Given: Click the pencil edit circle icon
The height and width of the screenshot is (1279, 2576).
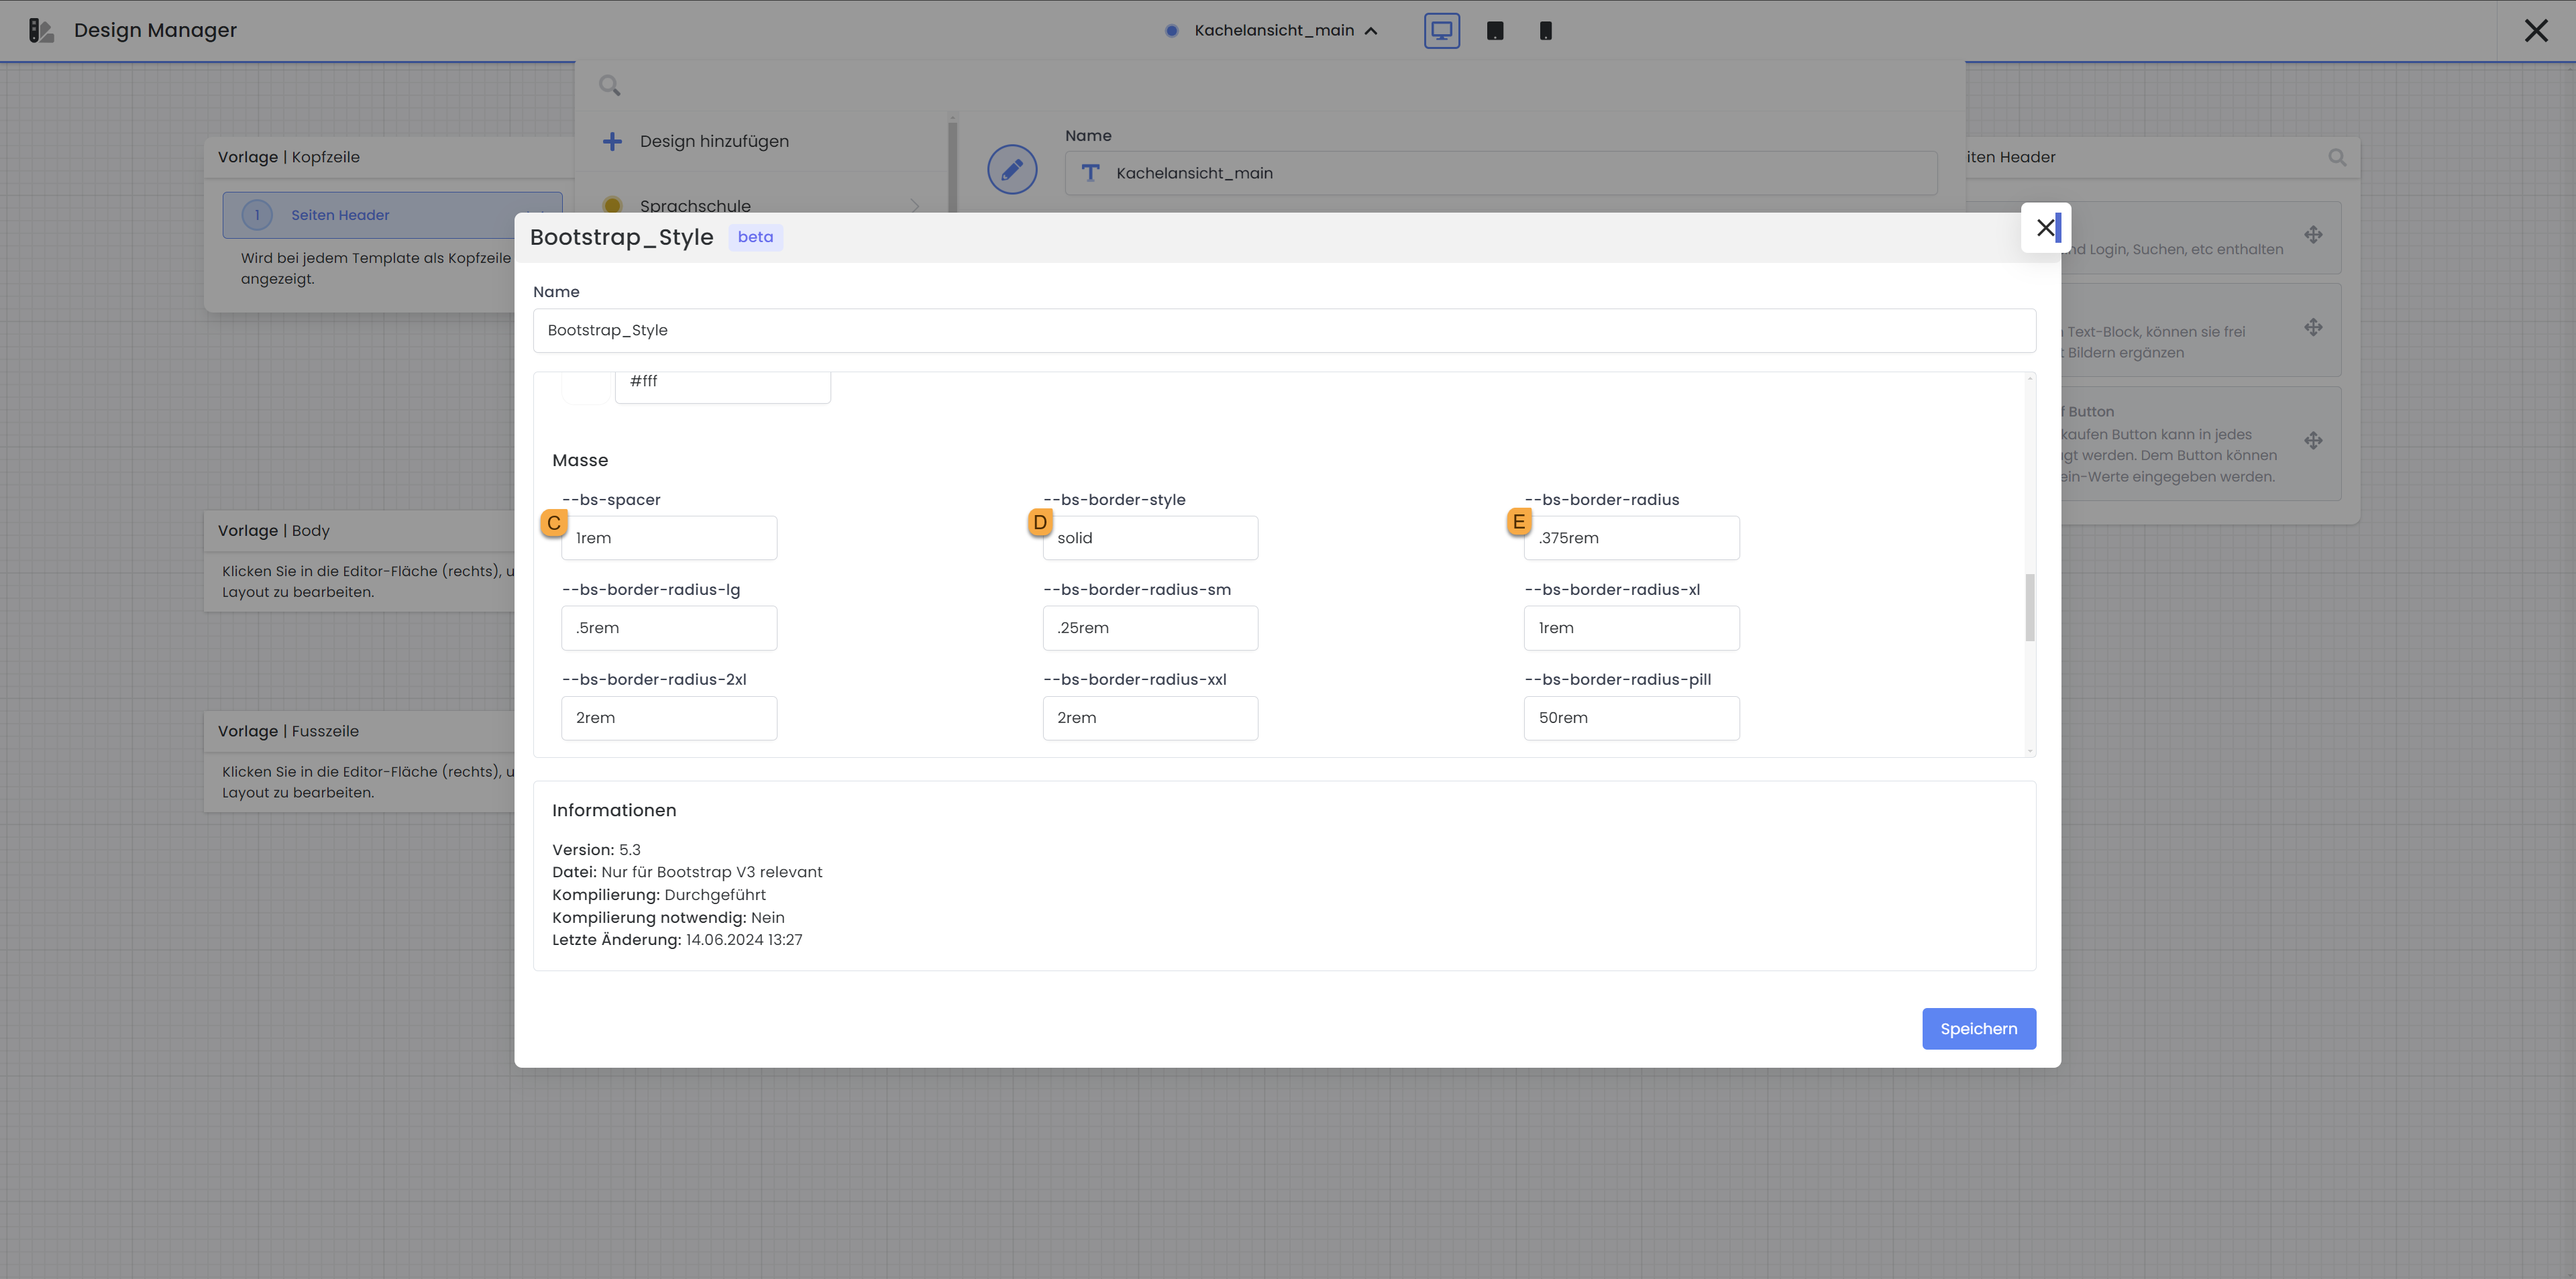Looking at the screenshot, I should pos(1012,169).
